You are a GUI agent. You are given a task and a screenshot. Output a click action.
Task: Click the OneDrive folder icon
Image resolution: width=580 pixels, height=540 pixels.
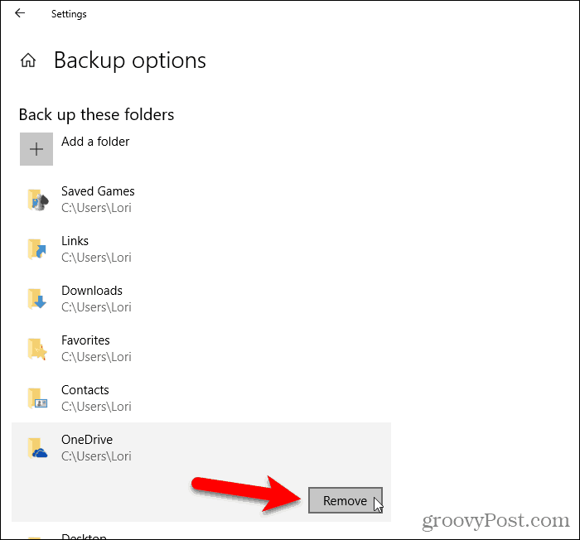(37, 448)
